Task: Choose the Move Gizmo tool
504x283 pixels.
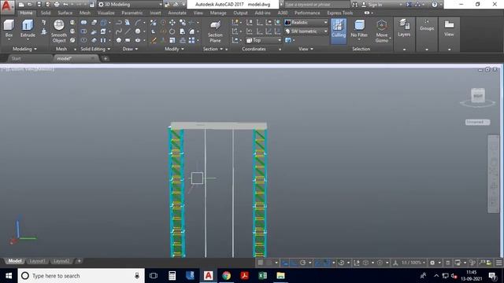Action: tap(381, 31)
